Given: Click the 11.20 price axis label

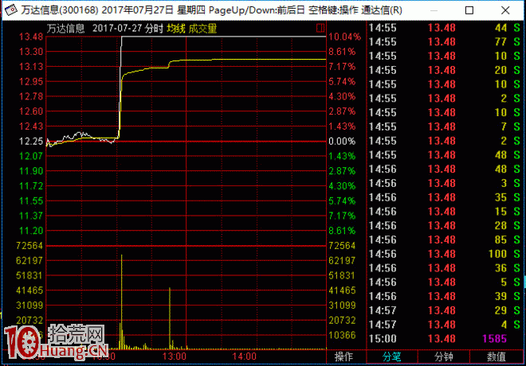Looking at the screenshot, I should pyautogui.click(x=31, y=231).
